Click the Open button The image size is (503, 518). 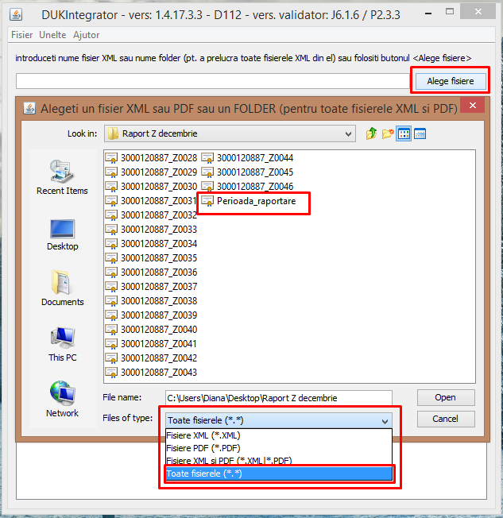(446, 397)
